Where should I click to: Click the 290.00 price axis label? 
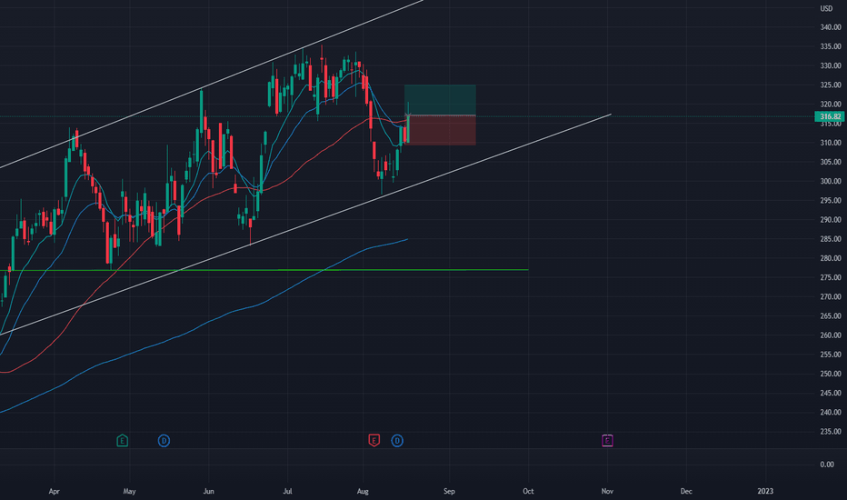pos(831,220)
